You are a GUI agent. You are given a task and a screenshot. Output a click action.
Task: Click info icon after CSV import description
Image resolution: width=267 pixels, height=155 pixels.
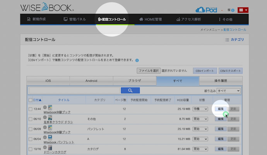137,60
